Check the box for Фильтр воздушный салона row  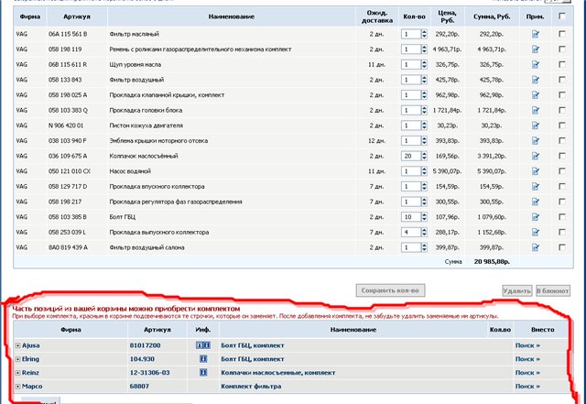[561, 247]
